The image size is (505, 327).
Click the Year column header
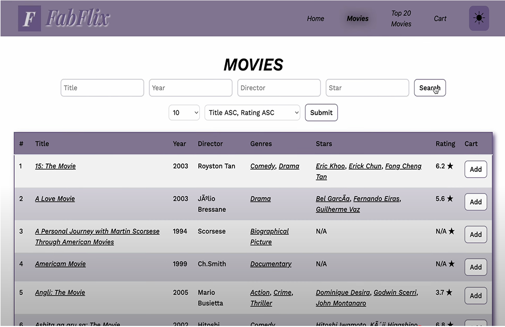click(179, 144)
